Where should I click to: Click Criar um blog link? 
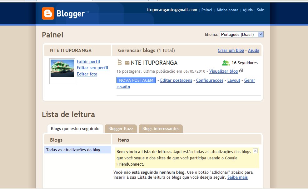(x=231, y=51)
